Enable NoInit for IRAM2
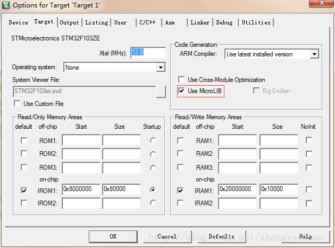335x248 pixels. click(309, 203)
